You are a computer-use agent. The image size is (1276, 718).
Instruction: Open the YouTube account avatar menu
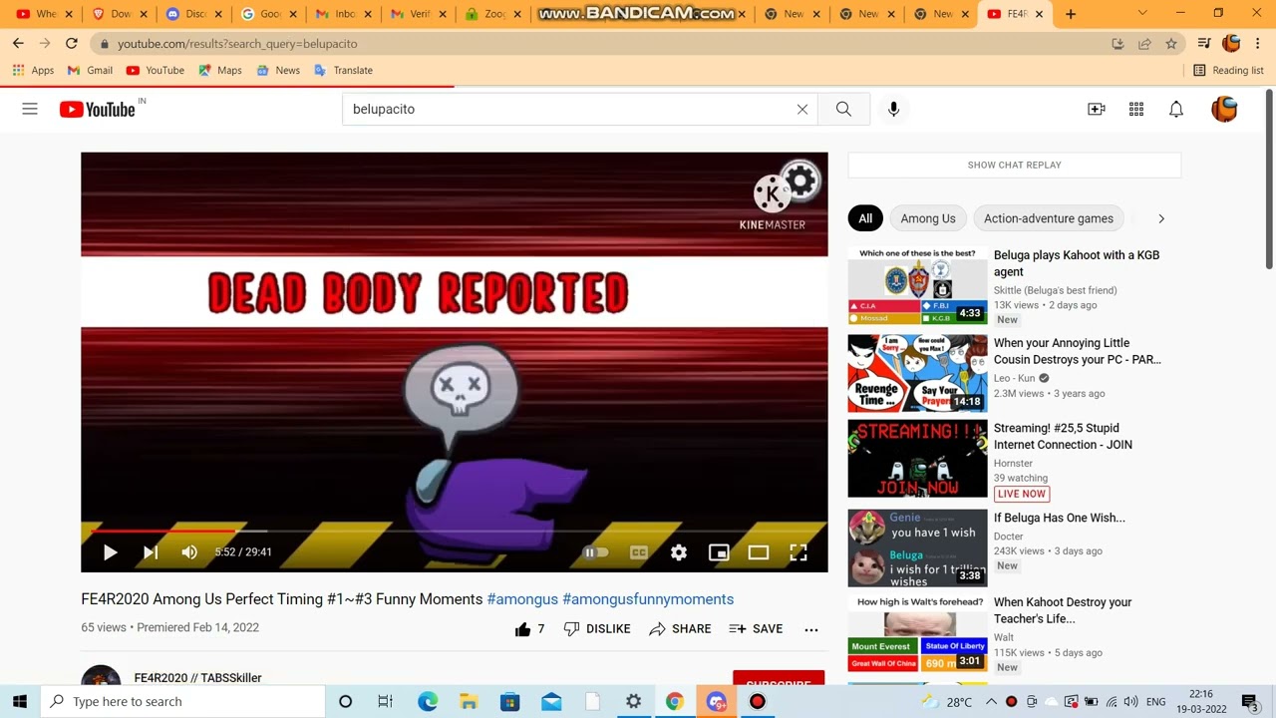tap(1224, 109)
